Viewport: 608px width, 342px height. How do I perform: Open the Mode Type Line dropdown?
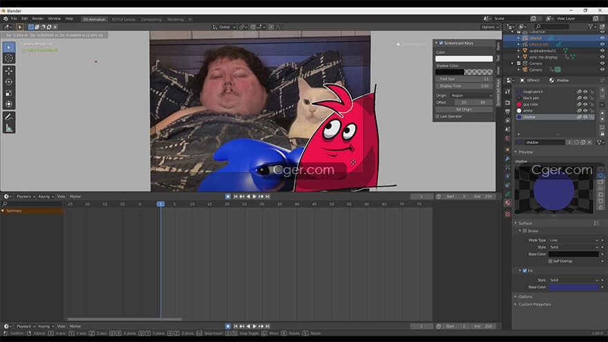[573, 240]
